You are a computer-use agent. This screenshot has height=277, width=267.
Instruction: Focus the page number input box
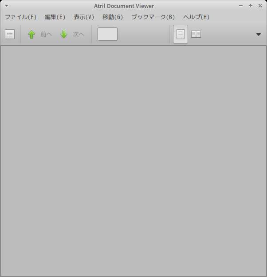(x=107, y=34)
